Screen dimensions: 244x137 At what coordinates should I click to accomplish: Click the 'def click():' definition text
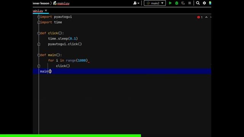coord(52,33)
